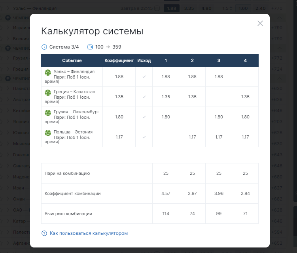Click the football icon for Грузия – Люксембург
The width and height of the screenshot is (297, 253).
(x=48, y=113)
